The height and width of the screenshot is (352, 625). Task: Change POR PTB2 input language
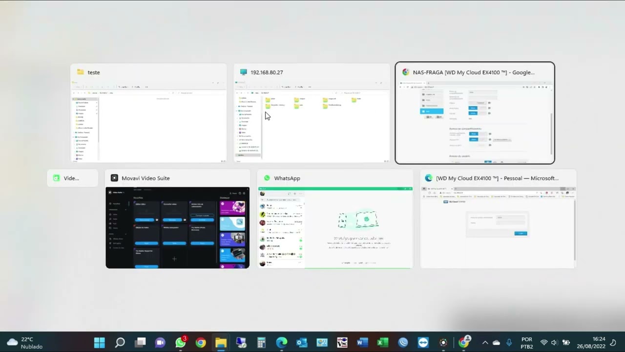coord(527,343)
